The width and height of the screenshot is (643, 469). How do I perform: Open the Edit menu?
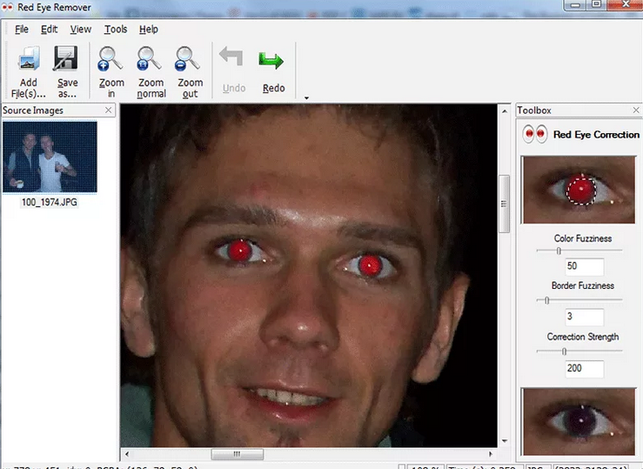tap(50, 29)
